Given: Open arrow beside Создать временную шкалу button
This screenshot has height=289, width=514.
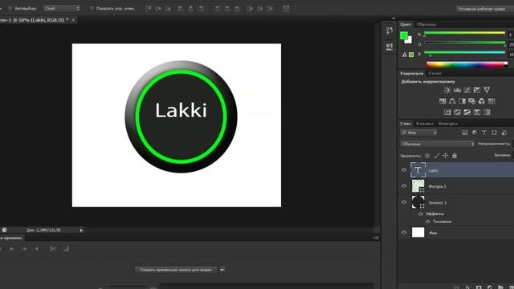Looking at the screenshot, I should point(222,270).
